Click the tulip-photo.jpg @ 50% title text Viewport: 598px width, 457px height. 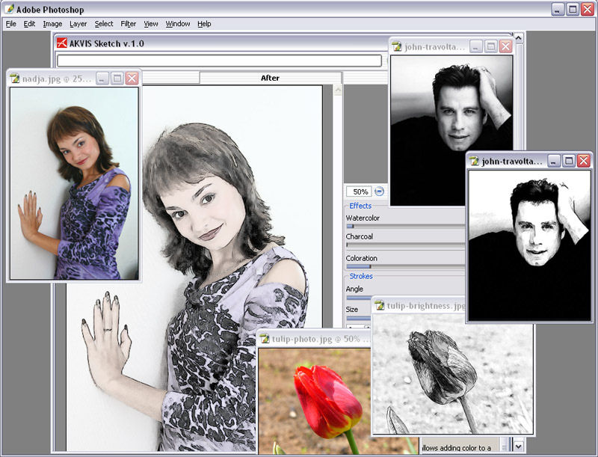315,339
